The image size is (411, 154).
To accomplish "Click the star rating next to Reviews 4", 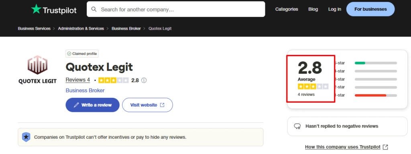I will 114,80.
